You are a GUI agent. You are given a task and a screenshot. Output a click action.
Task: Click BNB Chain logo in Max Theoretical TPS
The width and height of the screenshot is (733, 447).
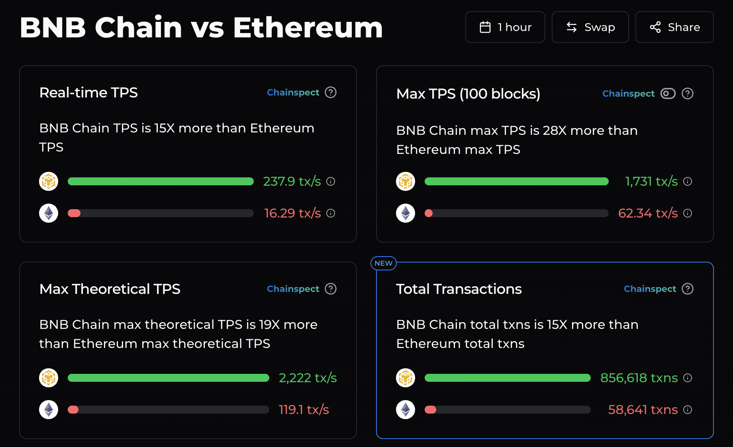tap(49, 378)
